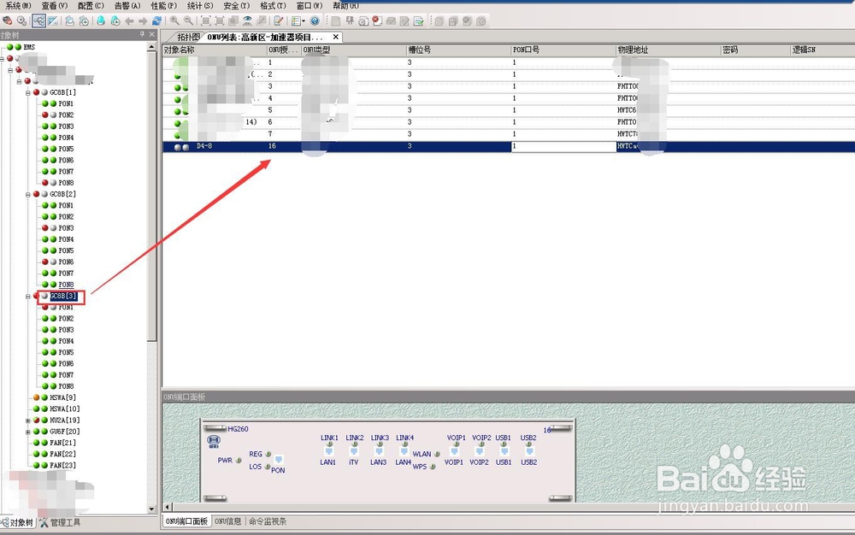Open the 安全(Y) menu

(236, 5)
